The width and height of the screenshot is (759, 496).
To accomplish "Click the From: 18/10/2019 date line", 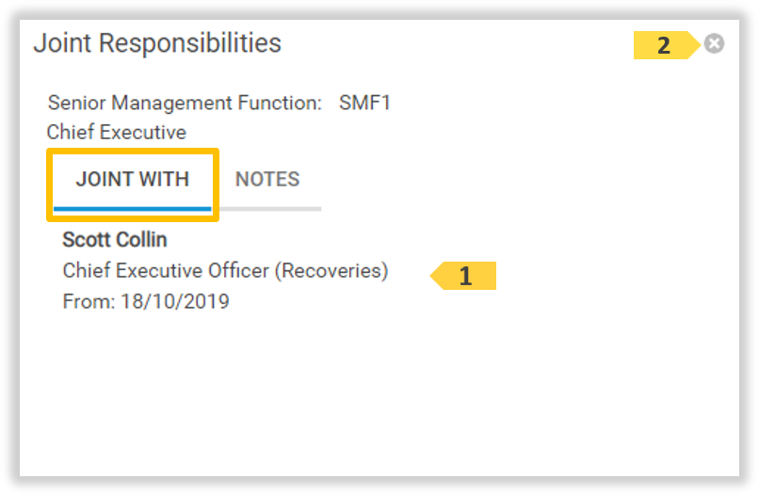I will [145, 302].
